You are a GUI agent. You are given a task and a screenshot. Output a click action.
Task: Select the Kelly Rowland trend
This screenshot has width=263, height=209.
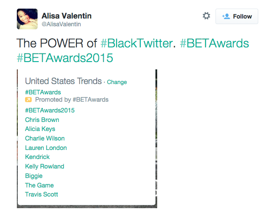click(x=44, y=166)
